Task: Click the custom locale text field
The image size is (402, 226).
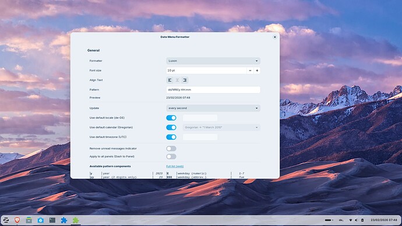Action: point(200,118)
